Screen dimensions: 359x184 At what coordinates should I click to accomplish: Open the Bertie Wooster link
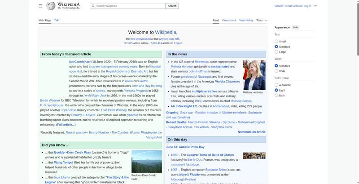click(x=50, y=100)
